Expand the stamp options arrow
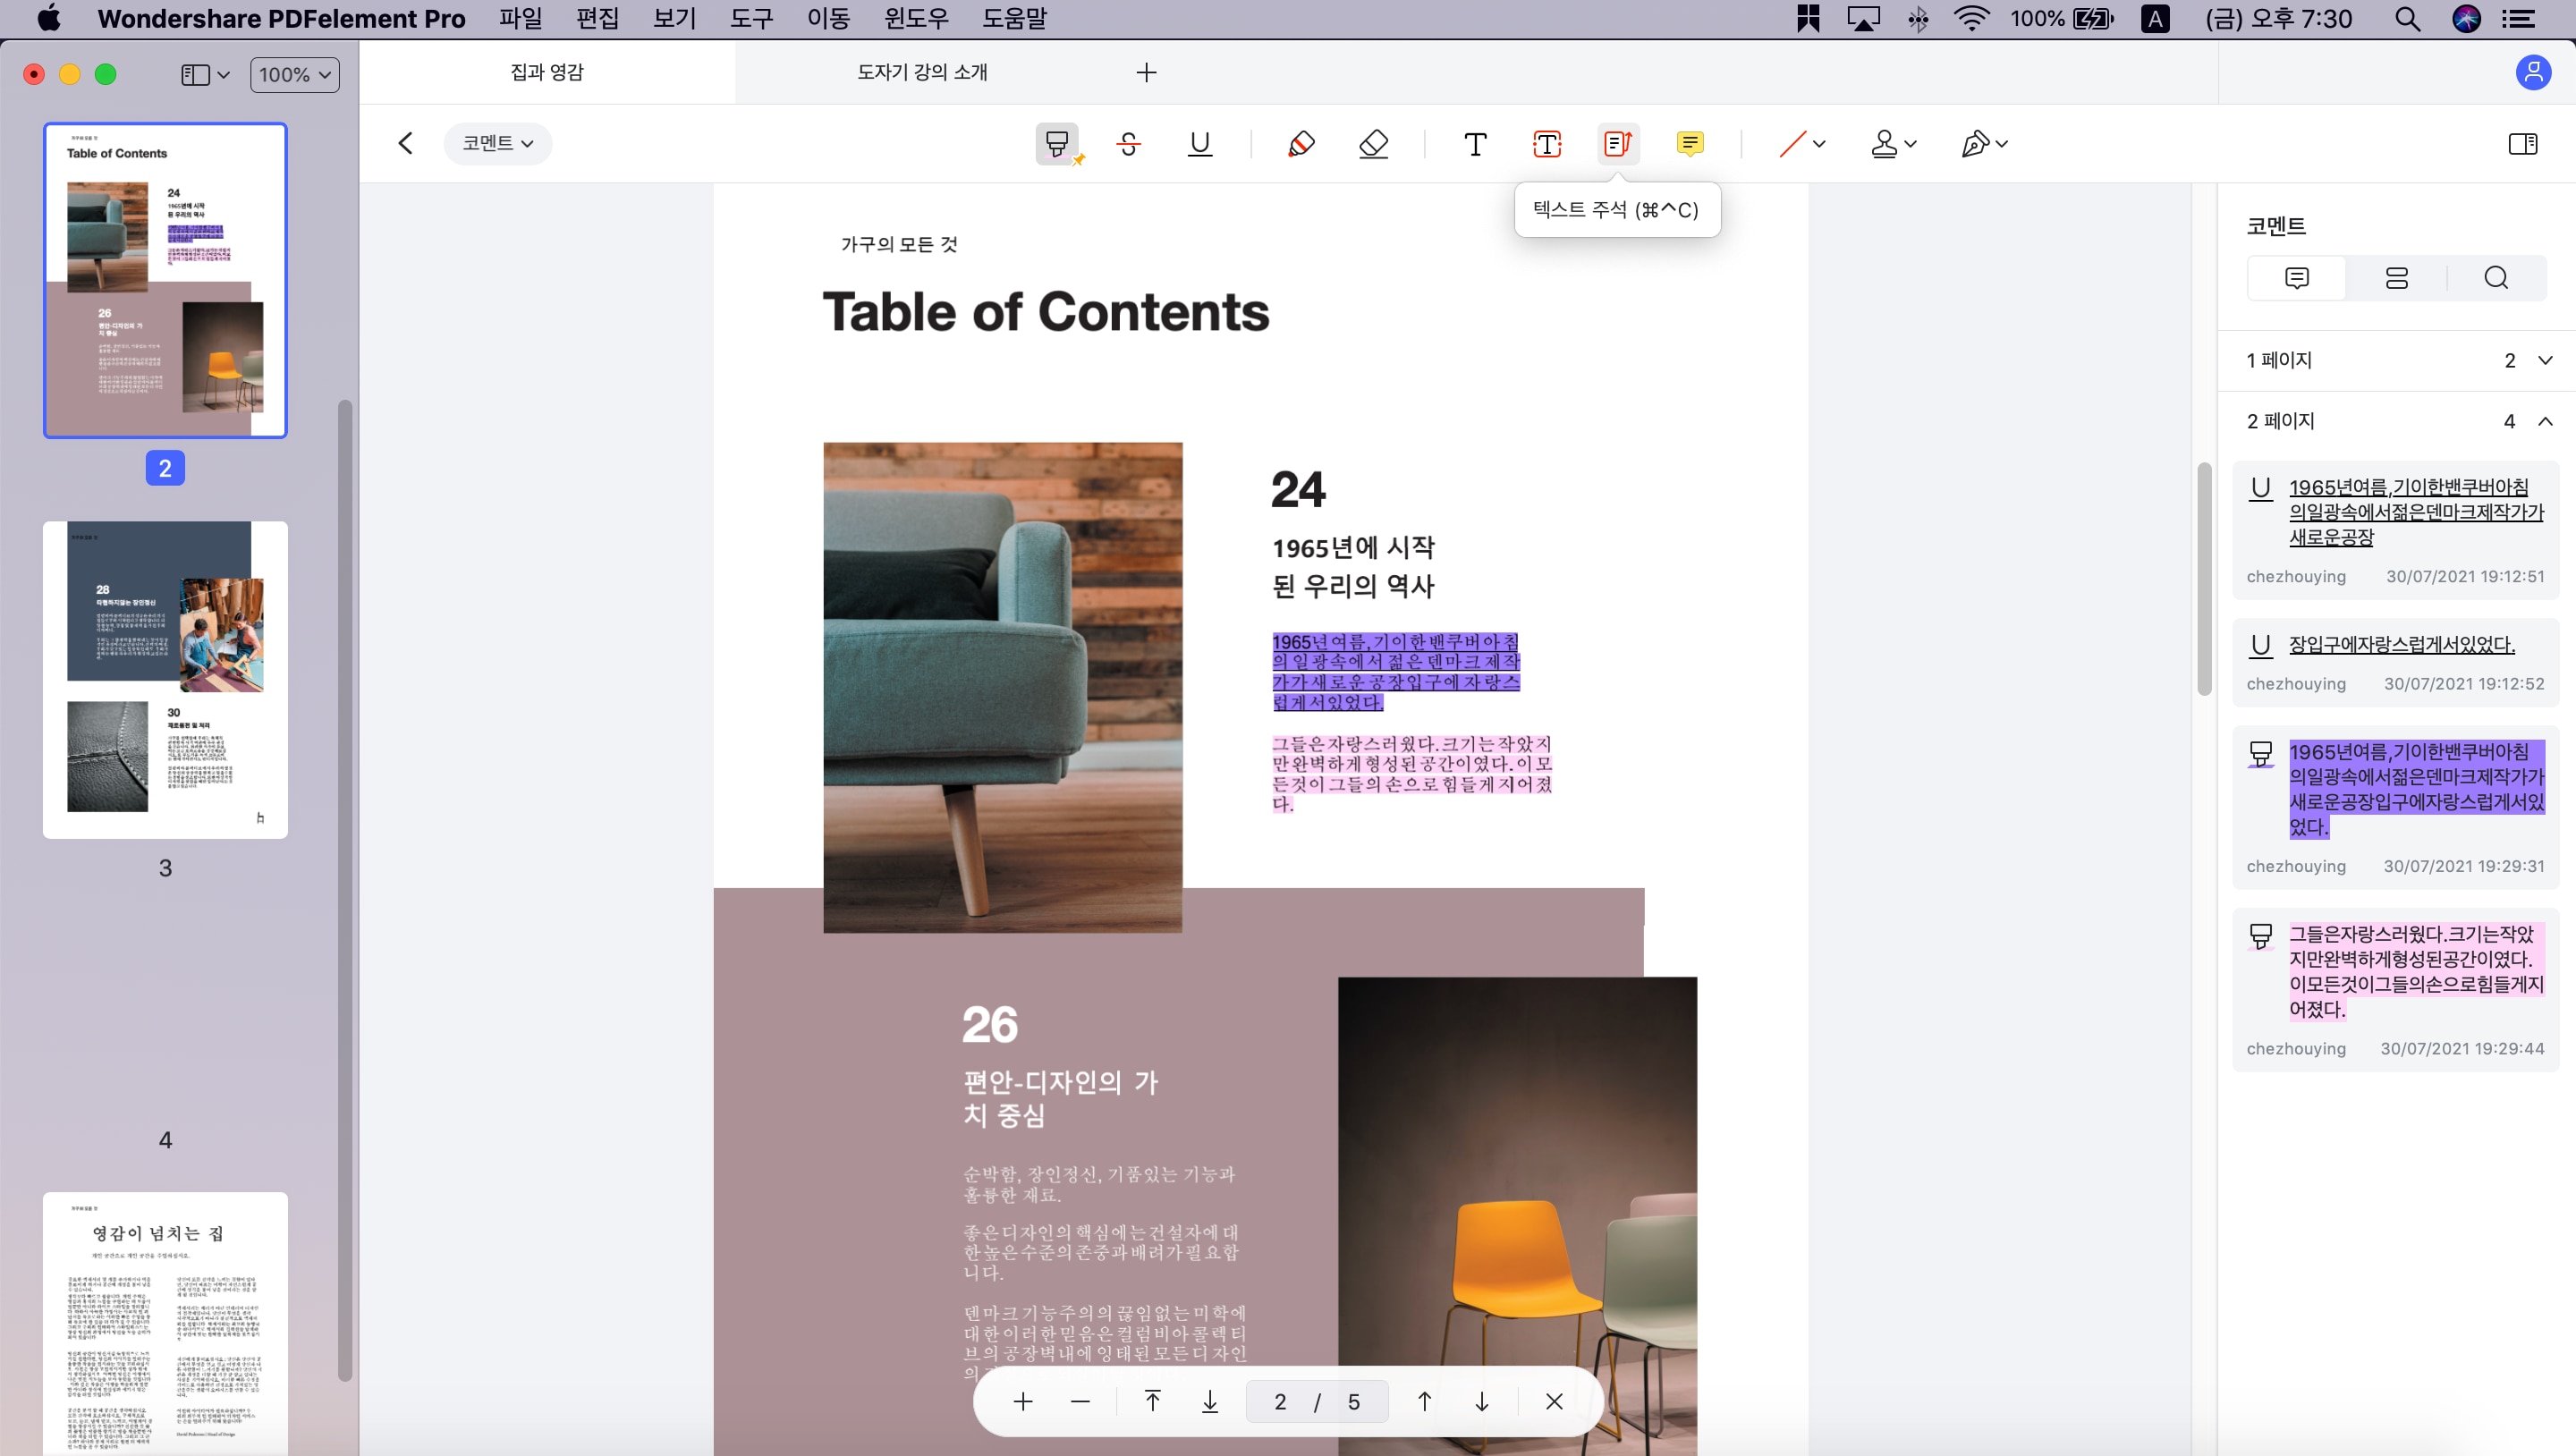Viewport: 2576px width, 1456px height. click(1911, 144)
